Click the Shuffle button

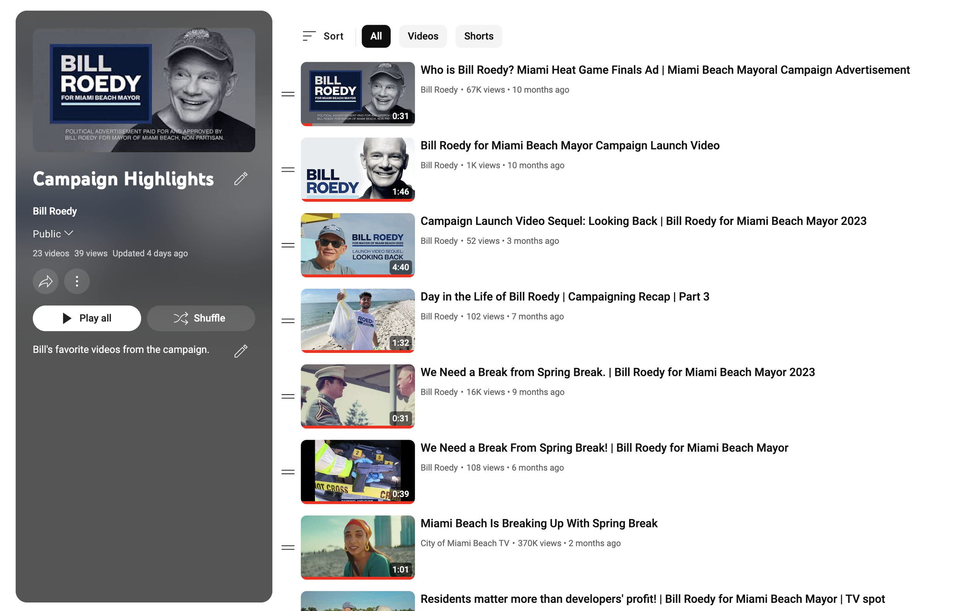tap(201, 318)
